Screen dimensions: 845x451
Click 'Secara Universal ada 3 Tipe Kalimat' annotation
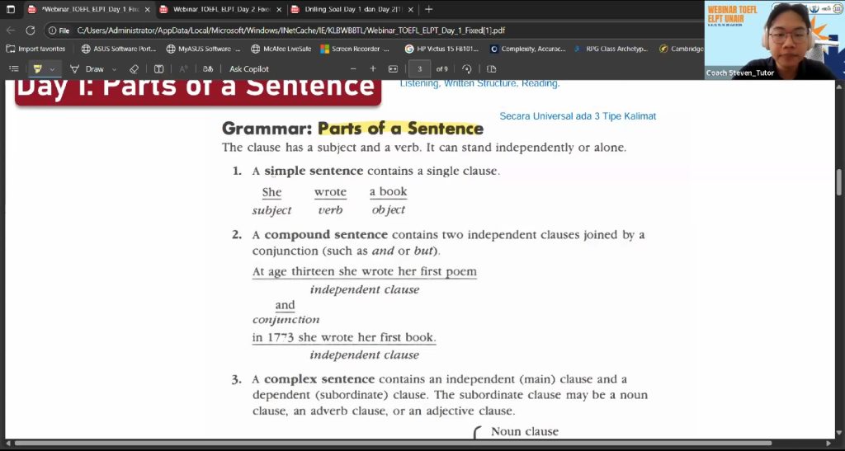(578, 116)
